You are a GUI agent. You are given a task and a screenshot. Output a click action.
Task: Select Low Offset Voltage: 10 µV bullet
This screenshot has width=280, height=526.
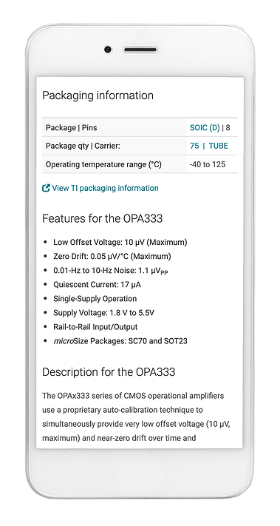click(x=120, y=243)
